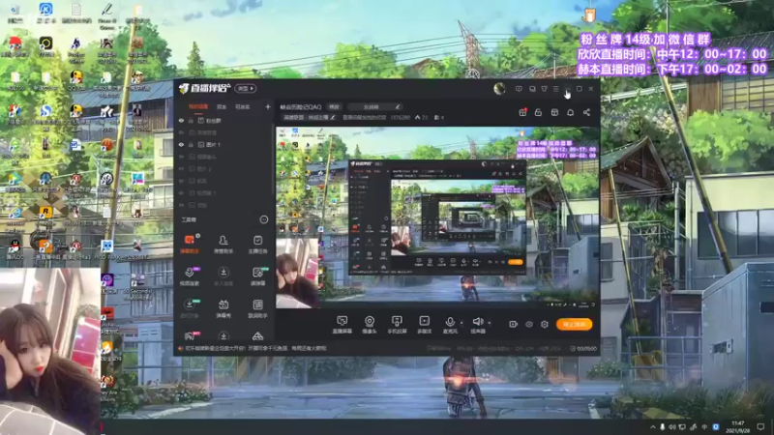The height and width of the screenshot is (435, 774).
Task: Open the Windows taskbar clock
Action: (737, 426)
